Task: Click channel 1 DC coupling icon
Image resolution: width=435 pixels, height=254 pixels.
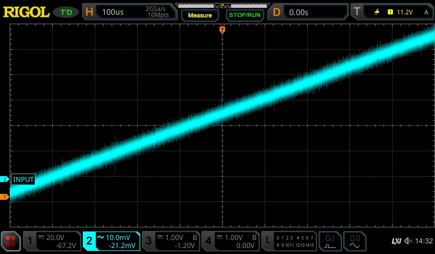Action: pyautogui.click(x=41, y=237)
